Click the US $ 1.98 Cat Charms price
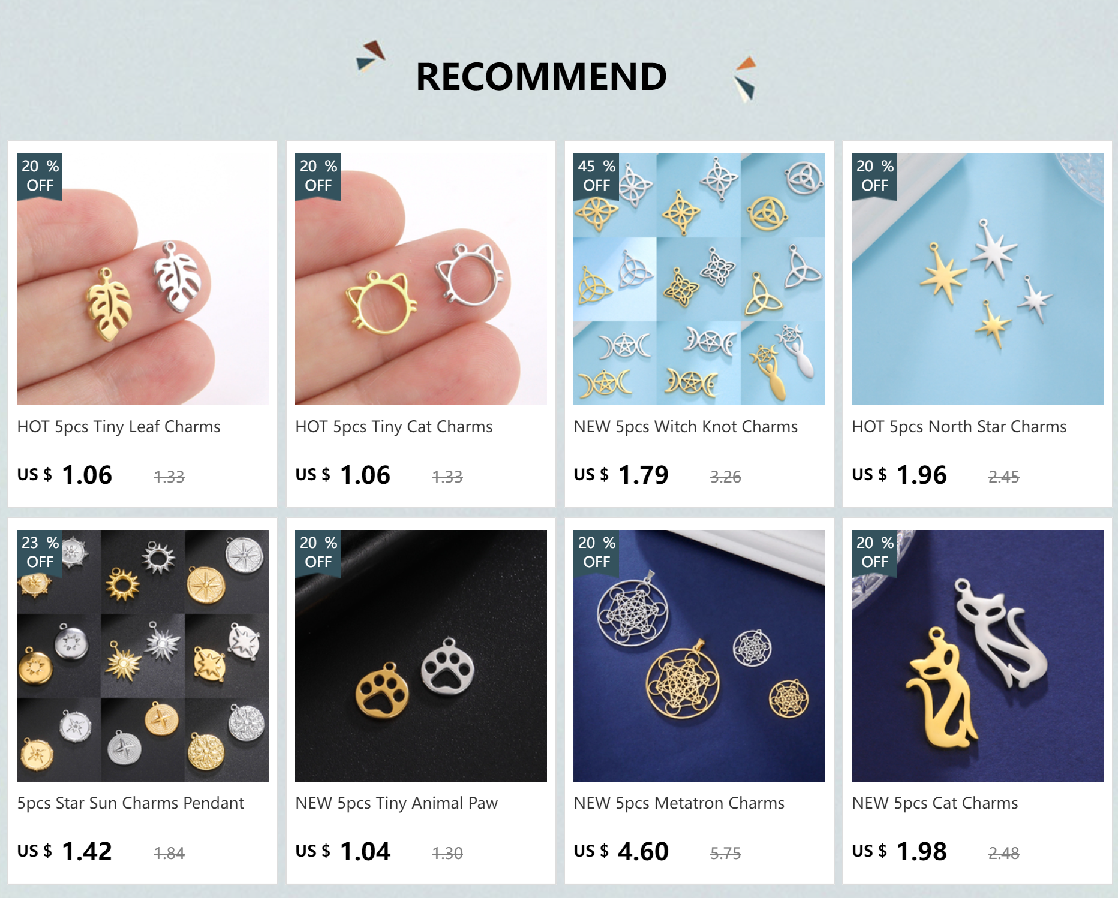 click(899, 851)
